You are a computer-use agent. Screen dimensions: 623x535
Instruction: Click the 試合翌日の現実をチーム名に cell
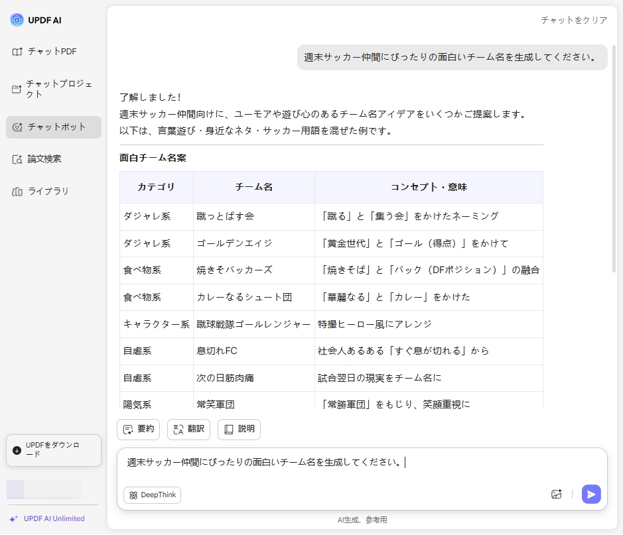click(x=429, y=379)
